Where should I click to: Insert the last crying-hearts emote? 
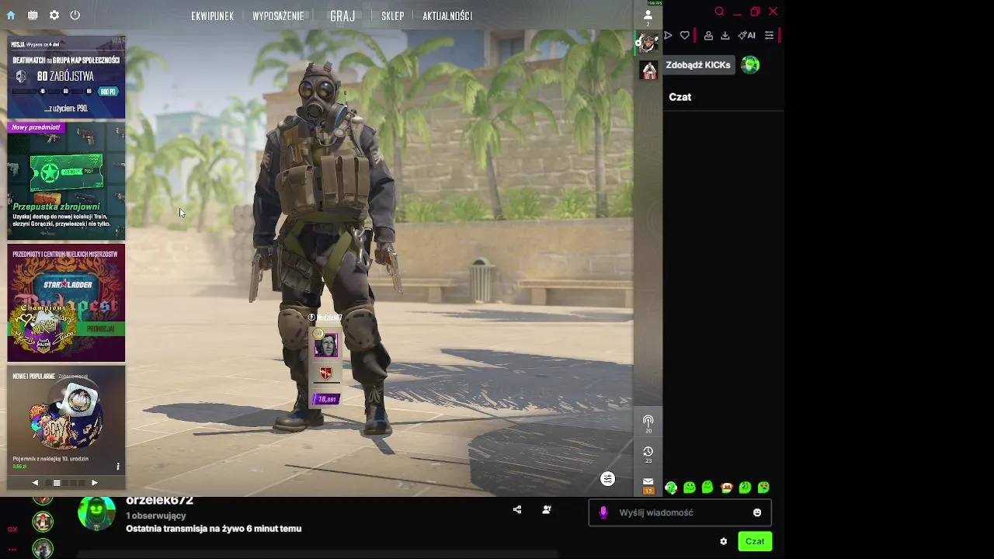tap(763, 488)
